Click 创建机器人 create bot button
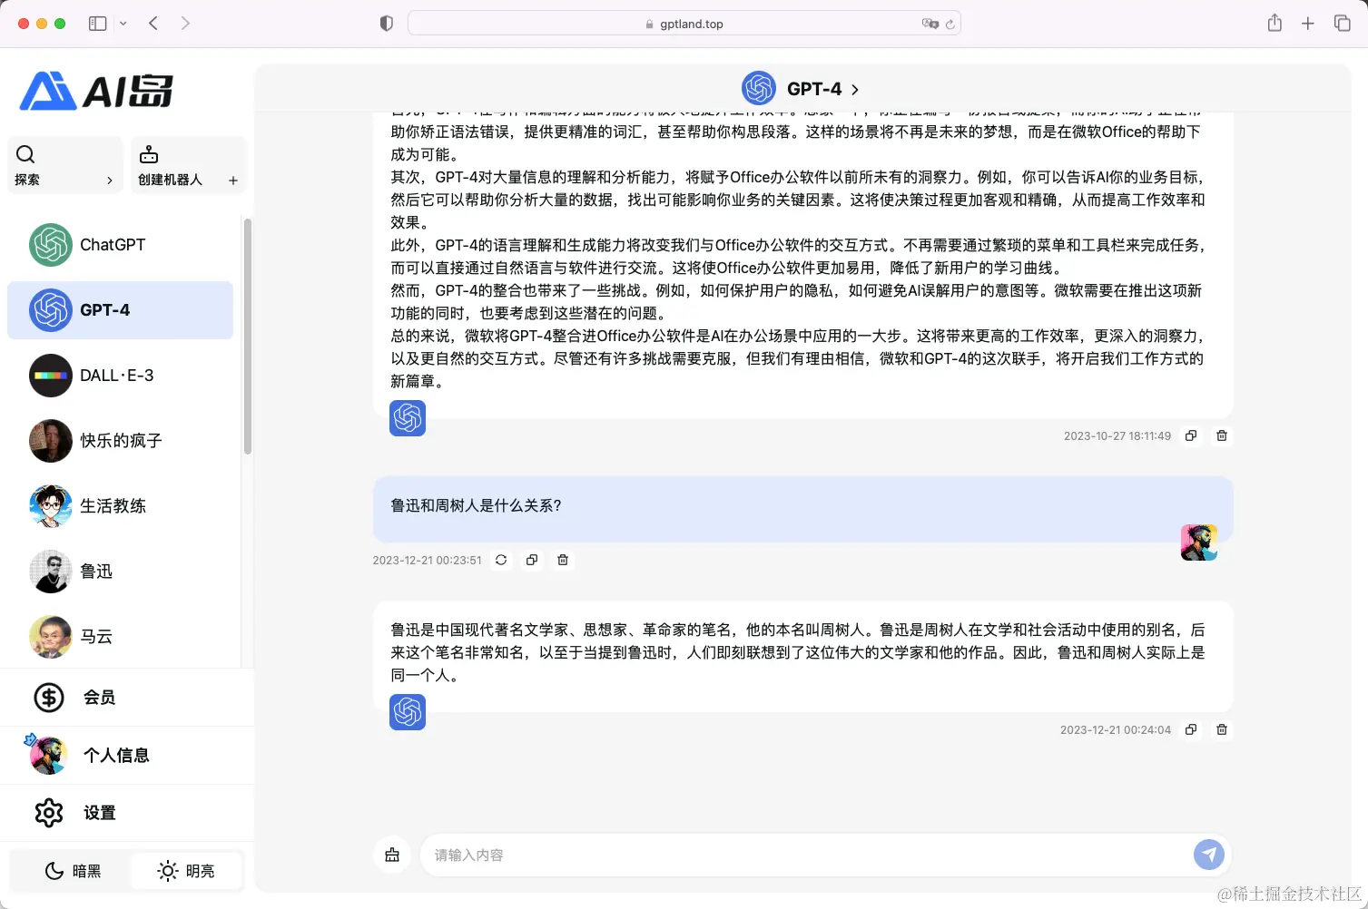 click(x=188, y=165)
